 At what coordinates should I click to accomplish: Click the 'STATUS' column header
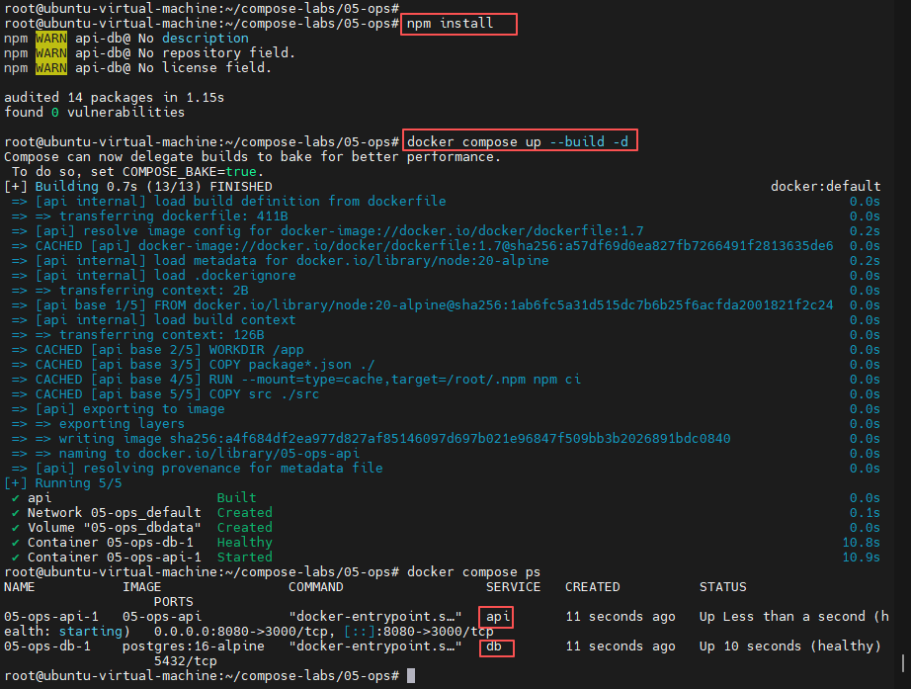click(722, 587)
